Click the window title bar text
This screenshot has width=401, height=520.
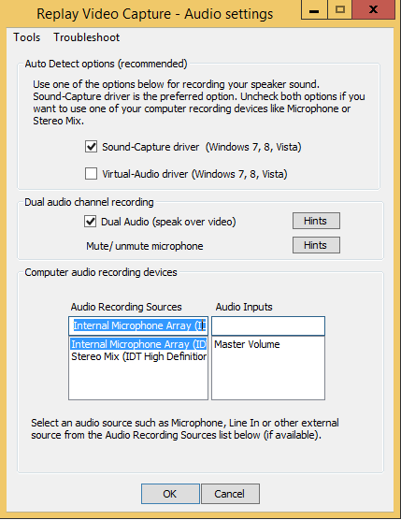pos(155,14)
